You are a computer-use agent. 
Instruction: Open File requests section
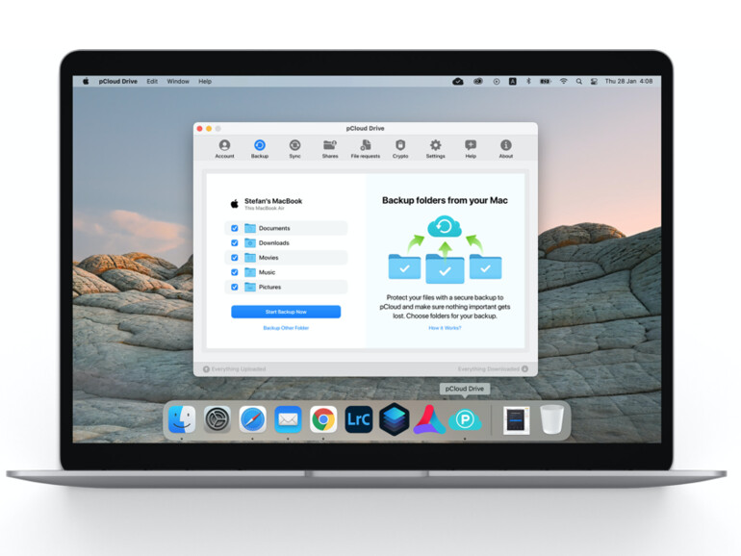tap(366, 149)
